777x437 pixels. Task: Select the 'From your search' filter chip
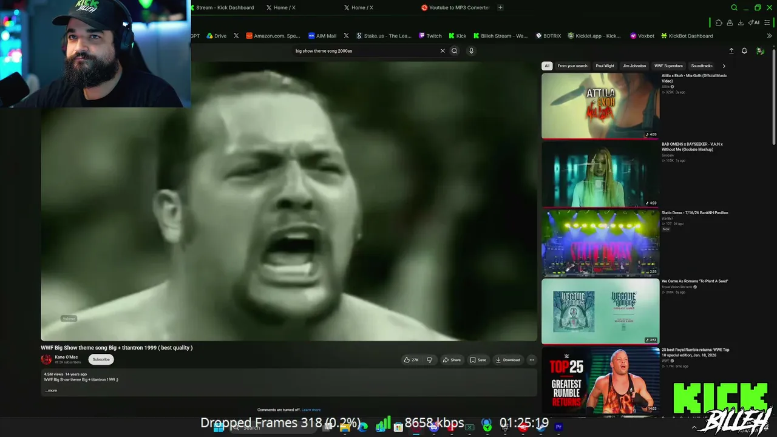pyautogui.click(x=572, y=66)
